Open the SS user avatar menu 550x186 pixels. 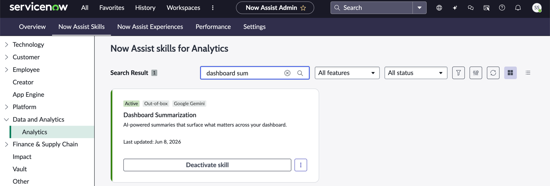tap(537, 8)
